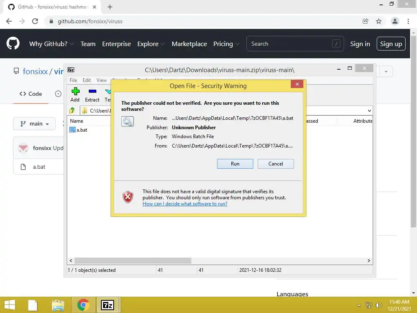The width and height of the screenshot is (417, 313).
Task: Click the share page icon in Chrome
Action: 366,21
